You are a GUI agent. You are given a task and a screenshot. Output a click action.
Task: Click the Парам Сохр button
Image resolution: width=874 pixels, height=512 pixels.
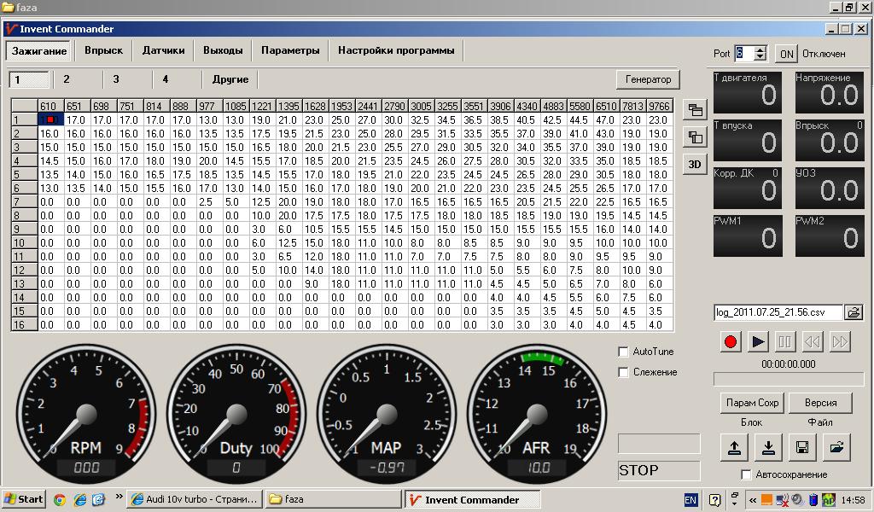752,402
